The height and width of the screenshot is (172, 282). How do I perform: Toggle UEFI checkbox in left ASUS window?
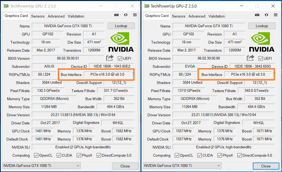click(x=120, y=58)
